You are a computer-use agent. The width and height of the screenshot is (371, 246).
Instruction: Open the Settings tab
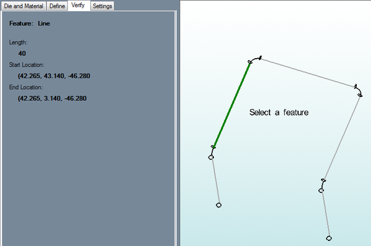(102, 6)
